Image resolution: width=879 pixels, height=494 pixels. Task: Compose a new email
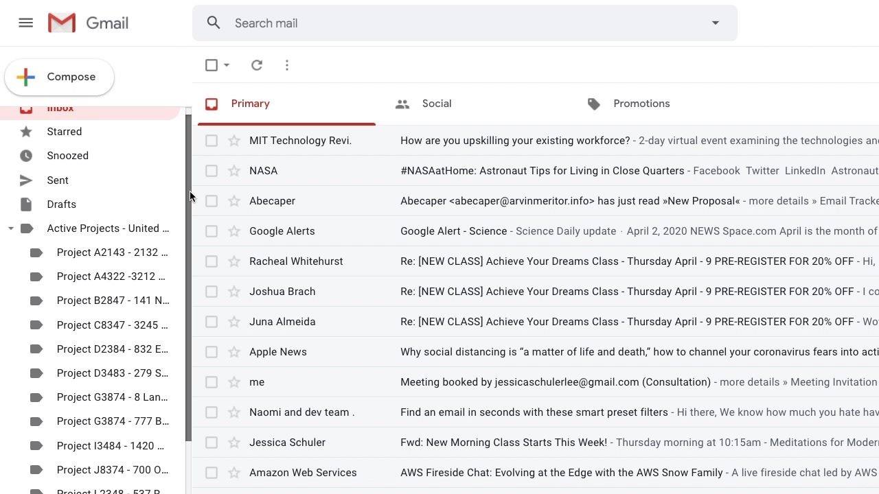tap(59, 77)
